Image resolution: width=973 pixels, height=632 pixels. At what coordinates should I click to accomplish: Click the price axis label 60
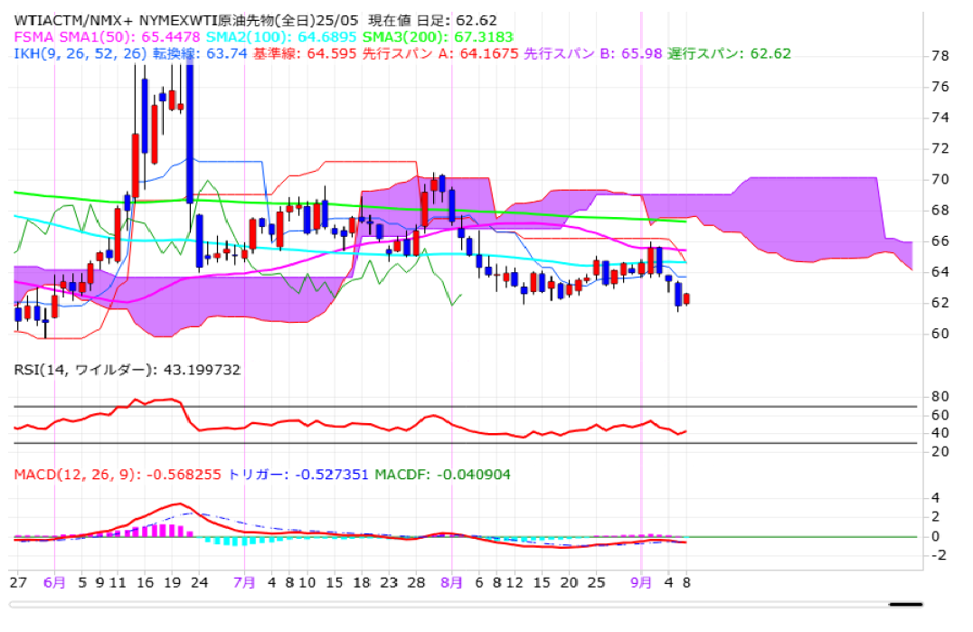click(940, 334)
